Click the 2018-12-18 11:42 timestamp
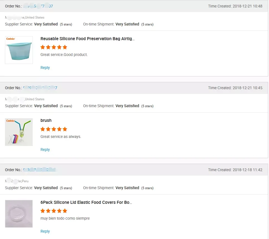Screen dimensions: 269x239 pos(247,170)
